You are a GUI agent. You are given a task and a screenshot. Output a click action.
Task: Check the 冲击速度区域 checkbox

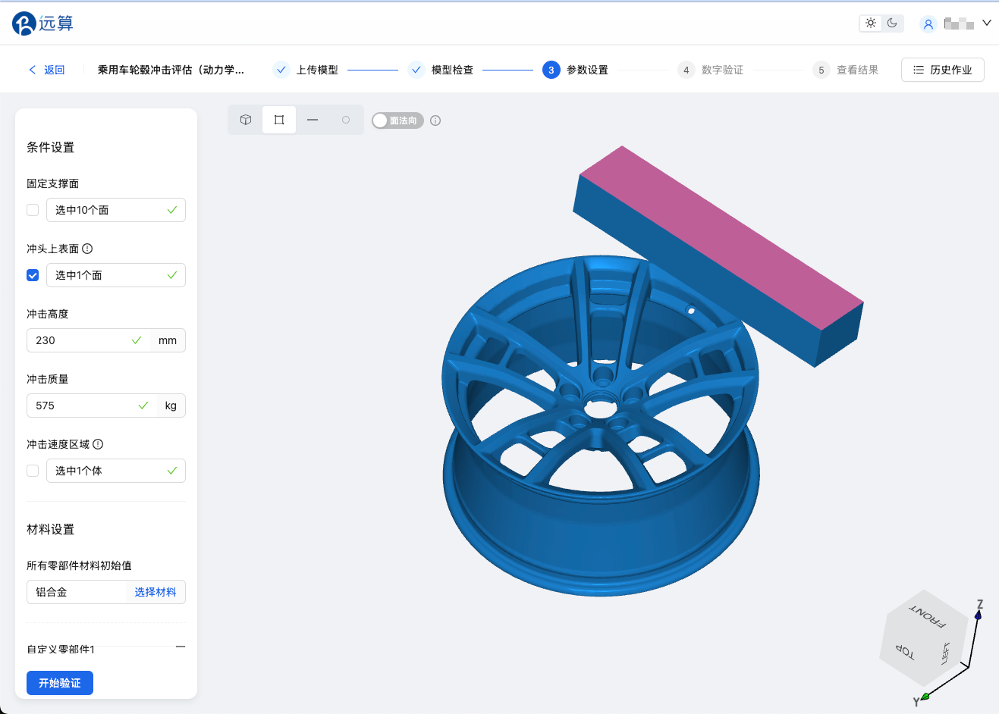tap(33, 471)
